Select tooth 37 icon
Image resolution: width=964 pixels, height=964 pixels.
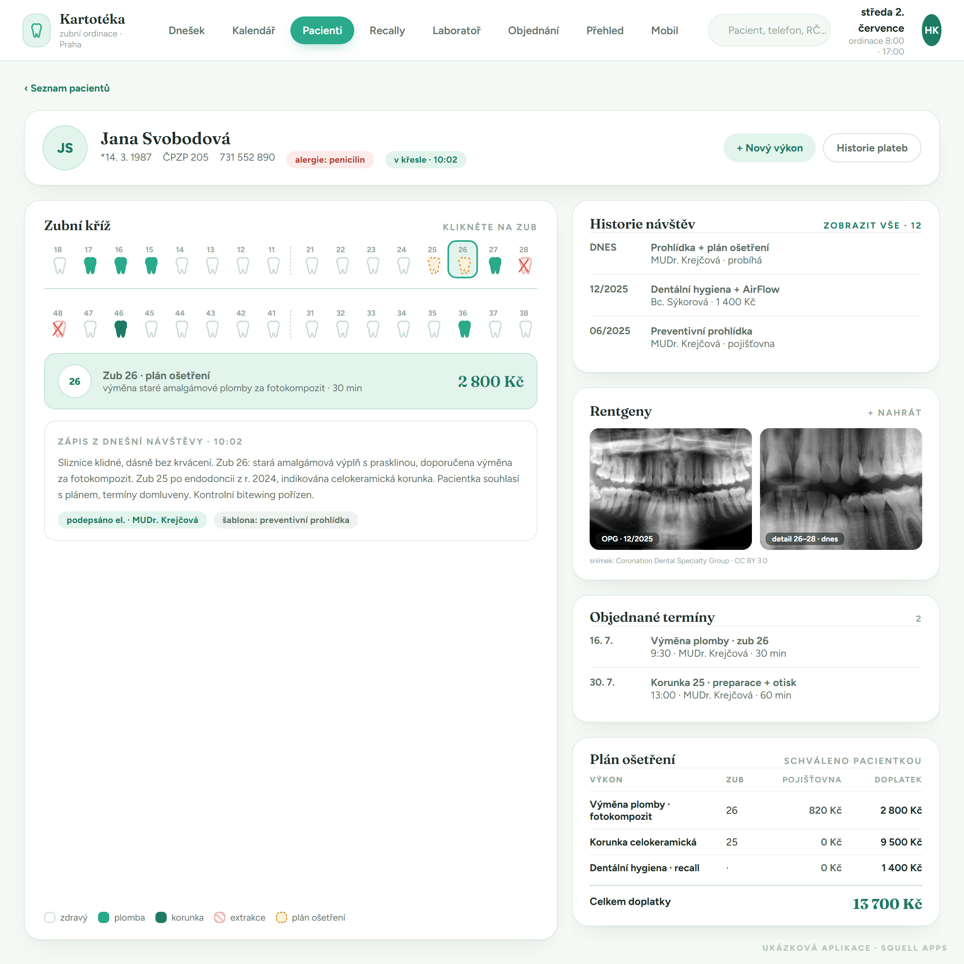pos(494,329)
